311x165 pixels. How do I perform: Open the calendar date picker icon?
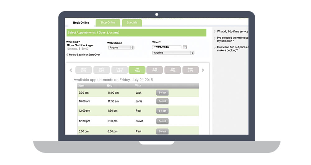point(185,47)
